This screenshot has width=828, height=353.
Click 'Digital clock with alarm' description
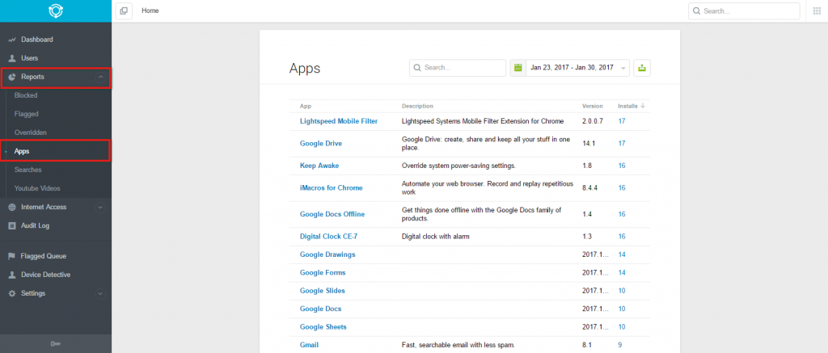click(435, 237)
